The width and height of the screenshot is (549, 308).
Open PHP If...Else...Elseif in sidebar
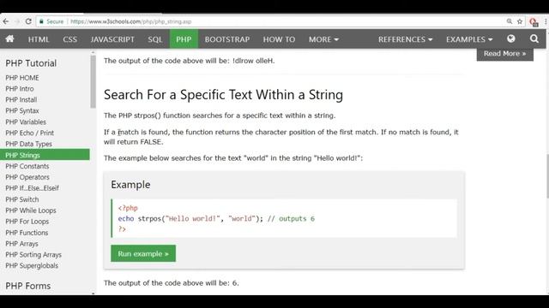point(32,188)
